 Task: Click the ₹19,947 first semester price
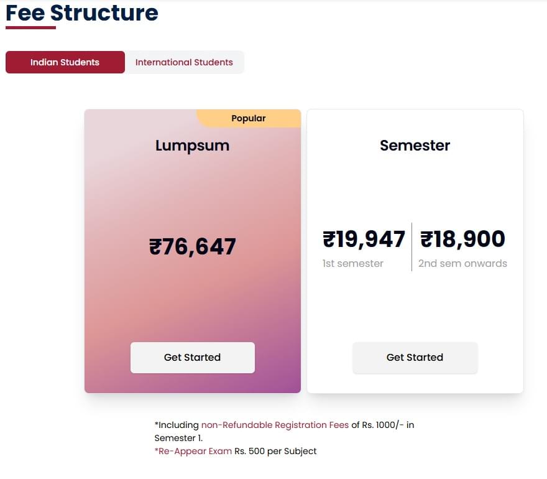coord(364,239)
